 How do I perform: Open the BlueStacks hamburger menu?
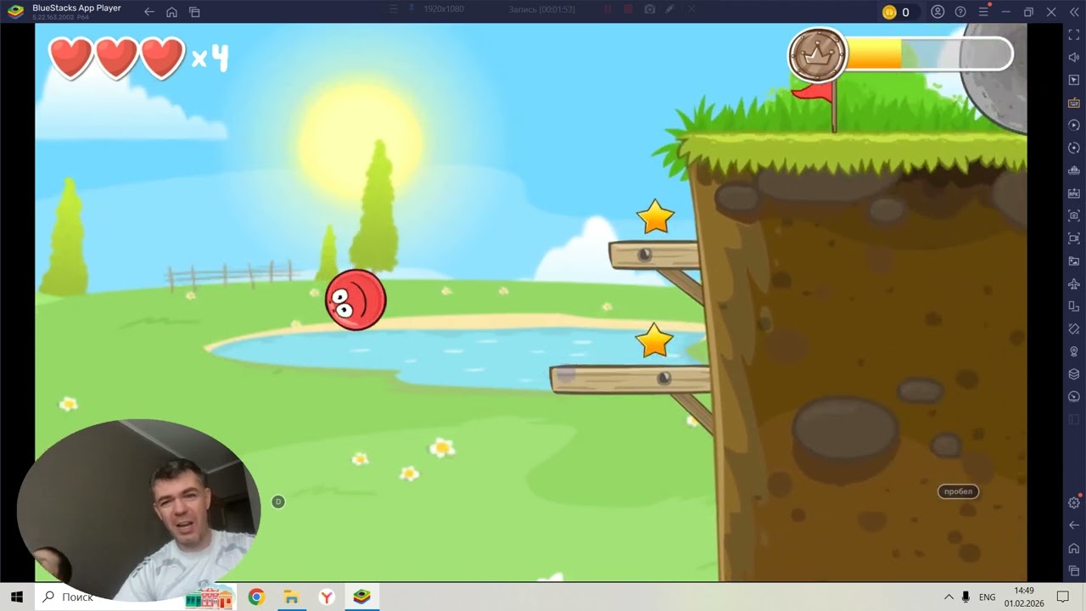[983, 12]
